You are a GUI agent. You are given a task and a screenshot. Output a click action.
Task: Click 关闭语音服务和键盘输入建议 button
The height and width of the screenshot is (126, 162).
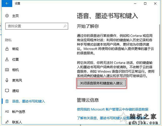(102, 83)
